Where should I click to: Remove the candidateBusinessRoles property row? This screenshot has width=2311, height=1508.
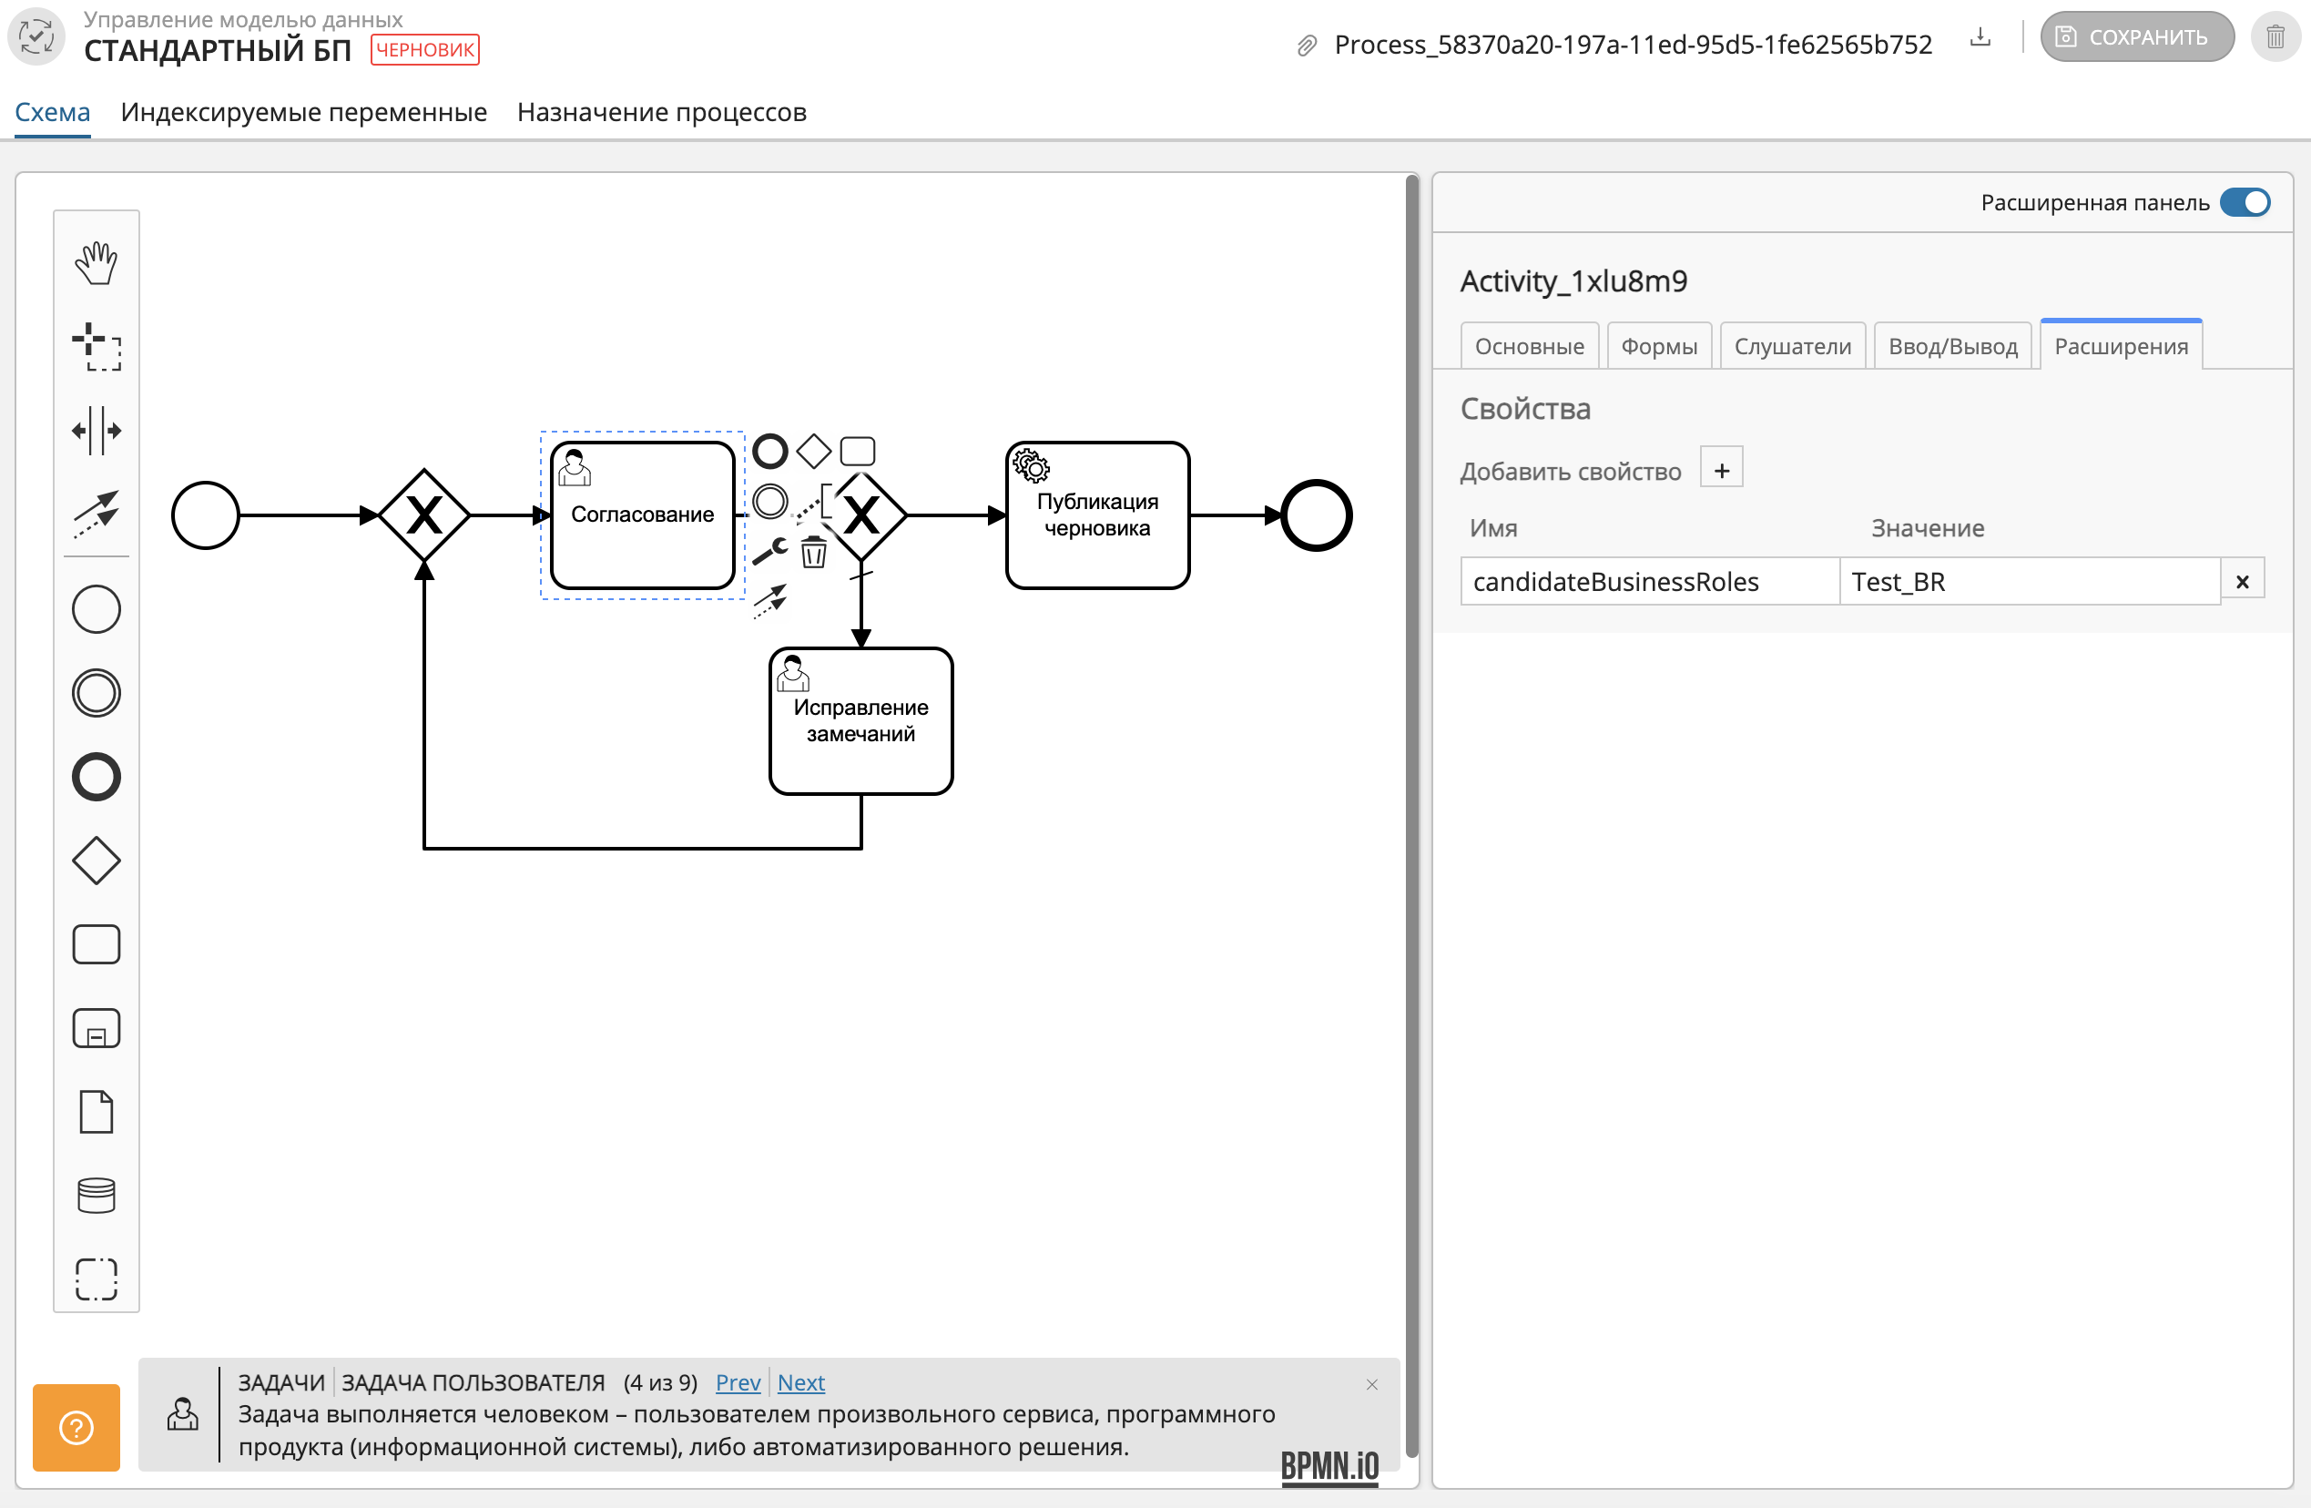pyautogui.click(x=2242, y=581)
